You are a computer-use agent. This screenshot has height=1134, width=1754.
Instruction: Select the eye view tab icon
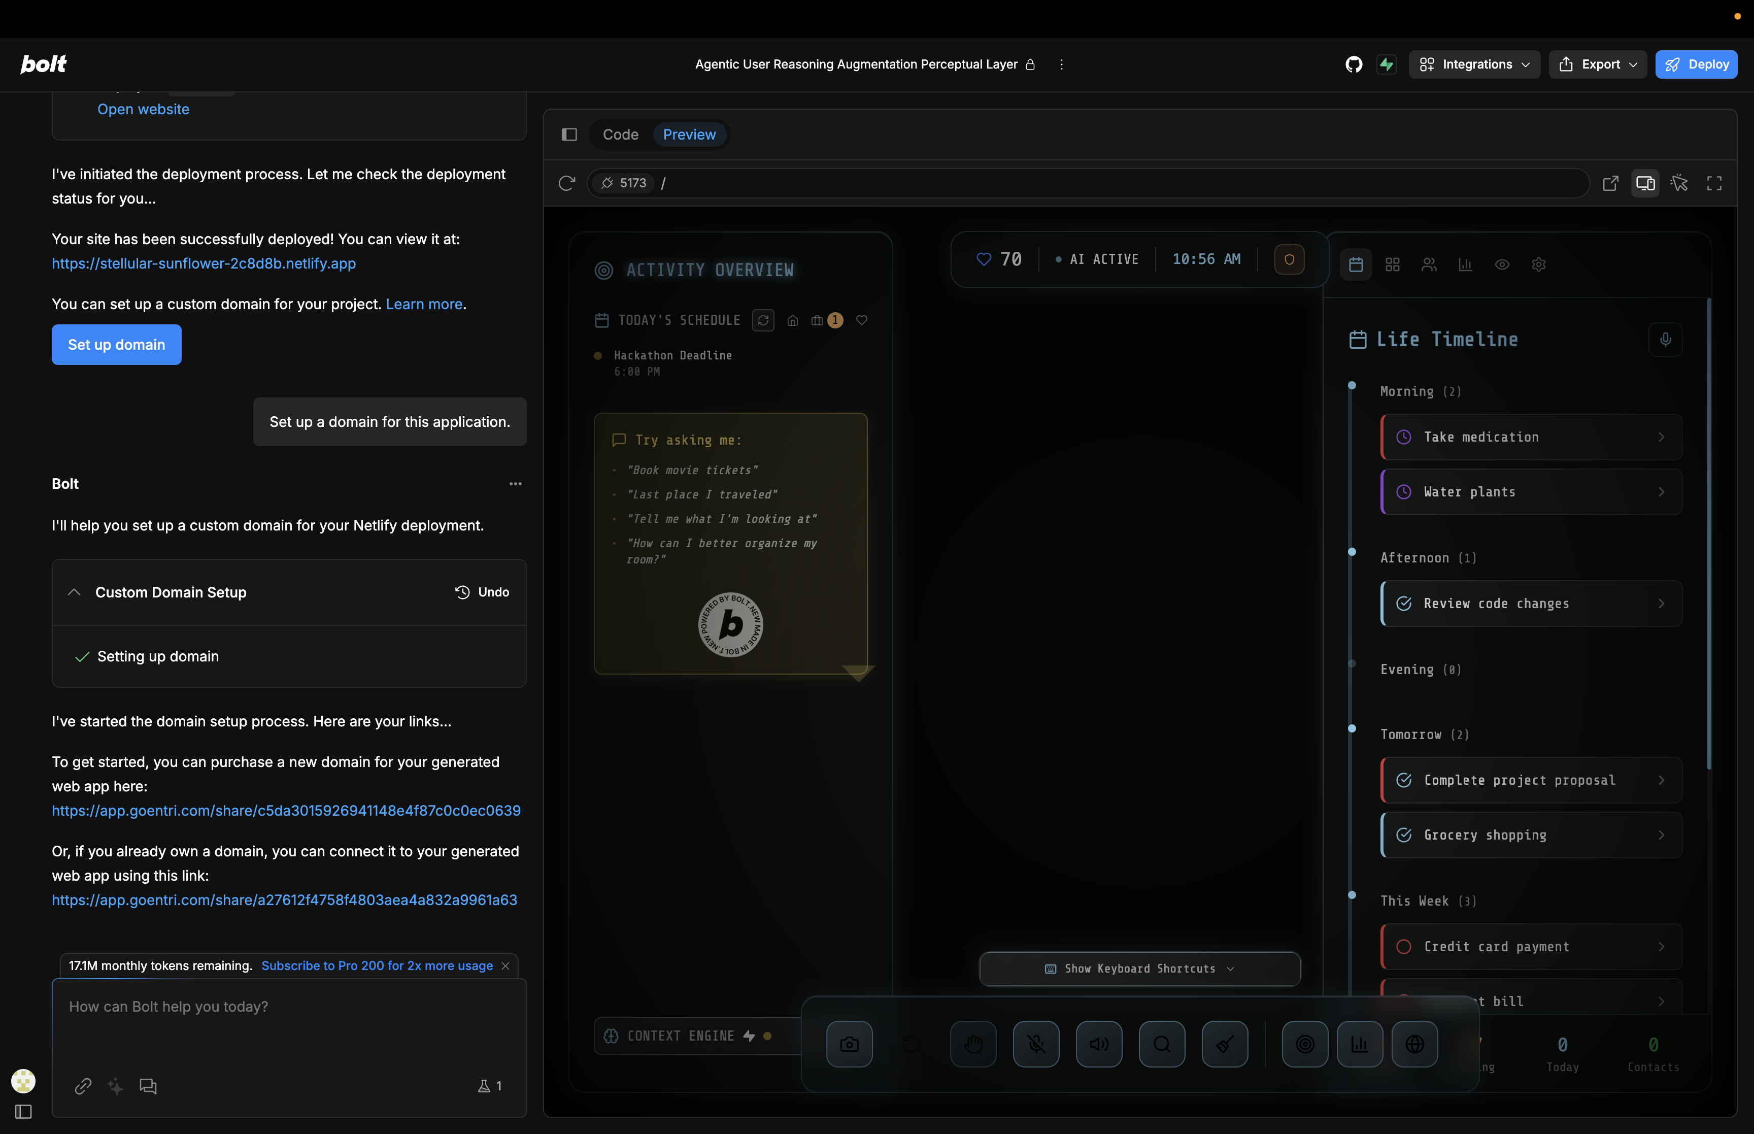coord(1502,264)
